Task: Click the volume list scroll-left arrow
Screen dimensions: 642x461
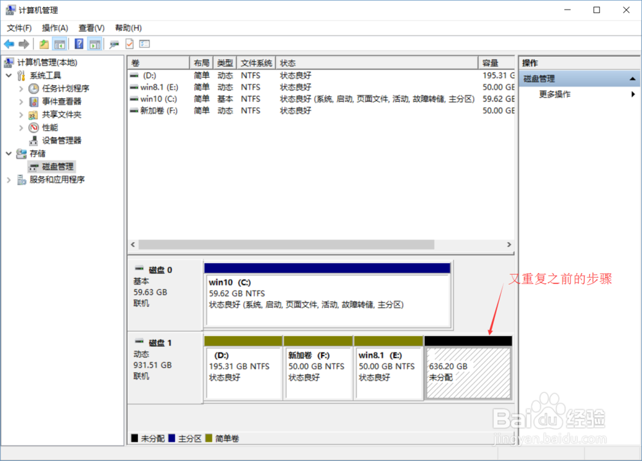Action: [x=133, y=245]
